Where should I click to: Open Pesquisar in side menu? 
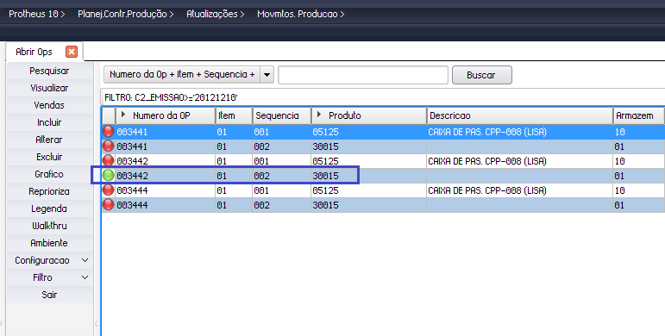[x=50, y=71]
